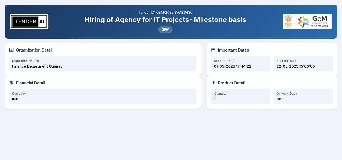Image resolution: width=342 pixels, height=160 pixels.
Task: Click the Product Detail layers icon
Action: coord(213,82)
